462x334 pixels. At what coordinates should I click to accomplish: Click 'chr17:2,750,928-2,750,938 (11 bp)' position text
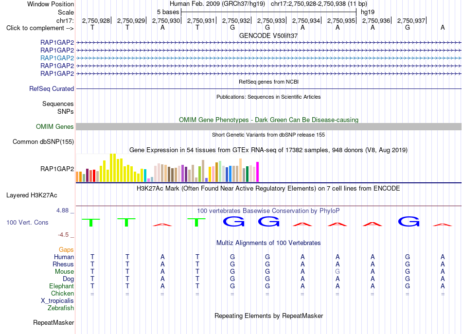[319, 4]
